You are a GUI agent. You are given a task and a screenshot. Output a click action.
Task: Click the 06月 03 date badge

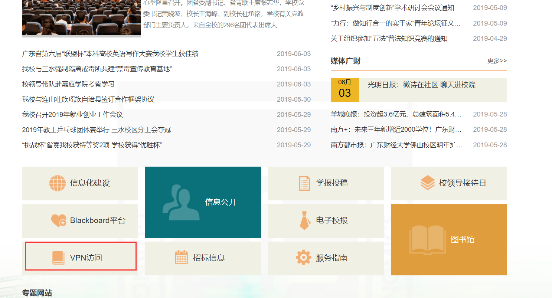tap(344, 89)
